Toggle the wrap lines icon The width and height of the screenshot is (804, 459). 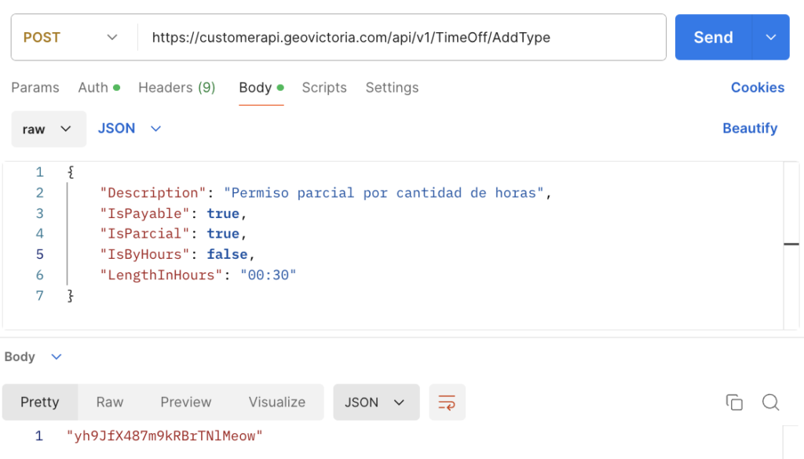[x=447, y=403]
